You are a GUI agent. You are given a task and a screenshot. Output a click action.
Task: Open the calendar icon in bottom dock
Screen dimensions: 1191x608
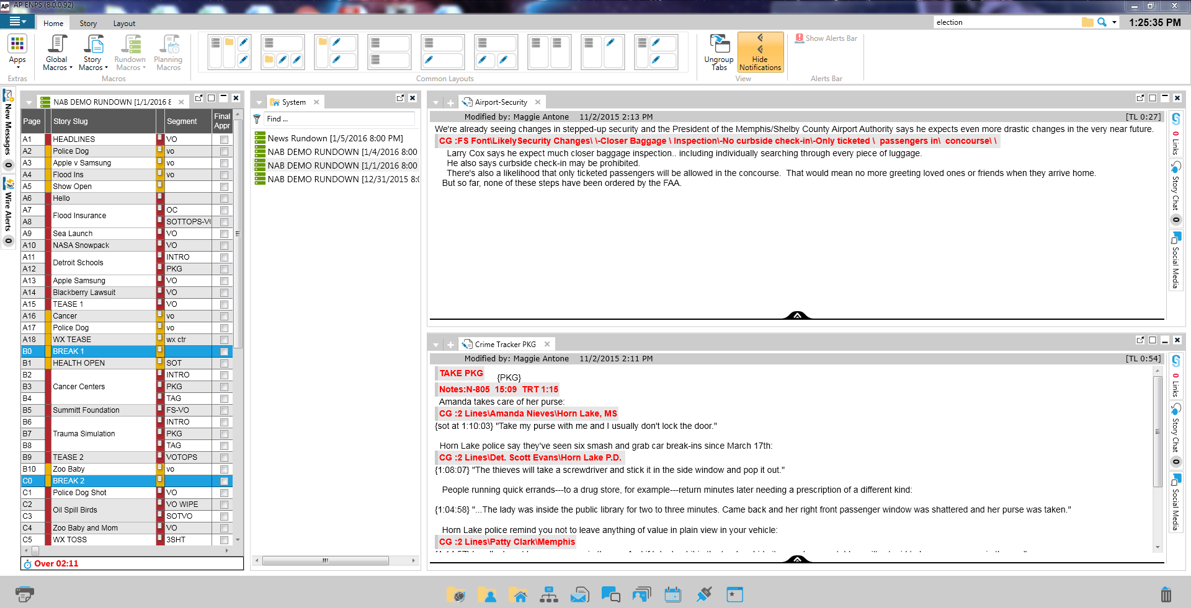tap(673, 595)
